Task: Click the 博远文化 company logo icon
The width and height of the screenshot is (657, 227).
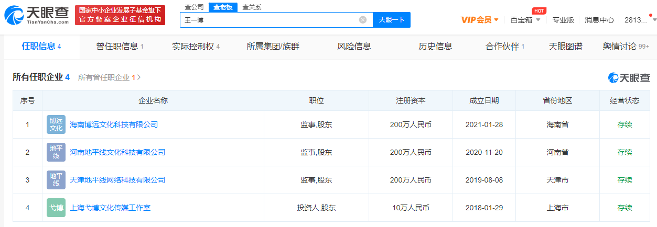Action: point(56,124)
